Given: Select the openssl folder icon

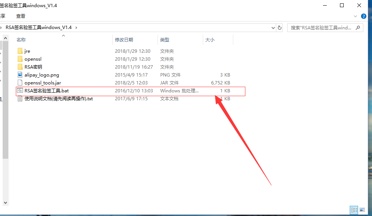Looking at the screenshot, I should [x=20, y=59].
